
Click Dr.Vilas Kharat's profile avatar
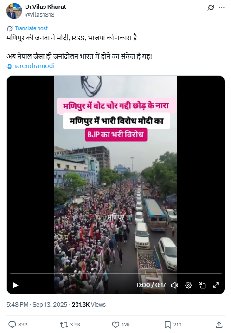click(14, 11)
